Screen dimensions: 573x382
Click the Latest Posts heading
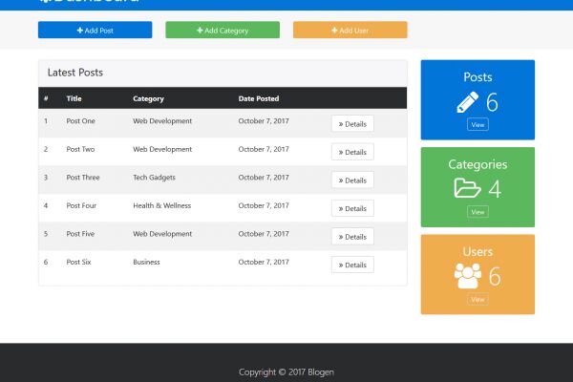[x=74, y=73]
